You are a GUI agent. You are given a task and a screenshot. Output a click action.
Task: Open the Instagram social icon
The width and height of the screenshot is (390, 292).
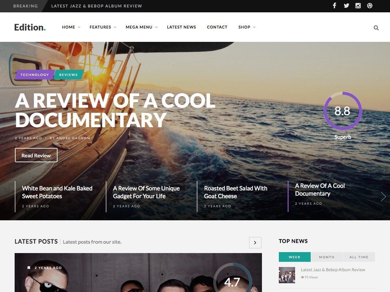tap(358, 6)
